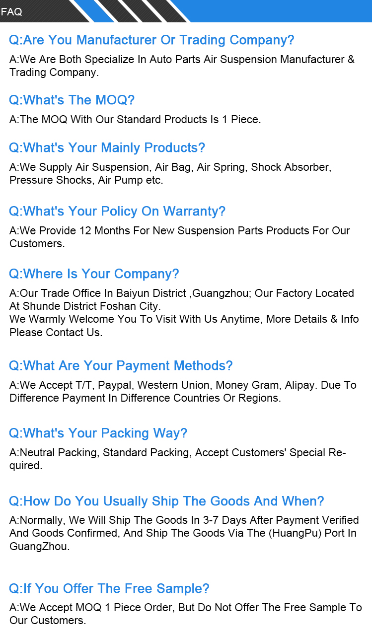The width and height of the screenshot is (372, 633).
Task: Select the What's Your Packing Way question
Action: pyautogui.click(x=98, y=433)
